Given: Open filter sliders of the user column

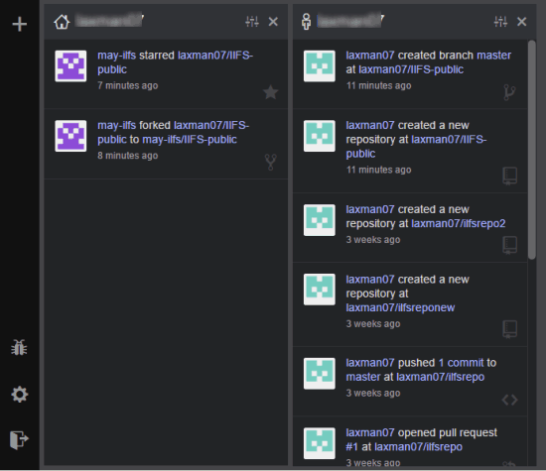Looking at the screenshot, I should (500, 22).
